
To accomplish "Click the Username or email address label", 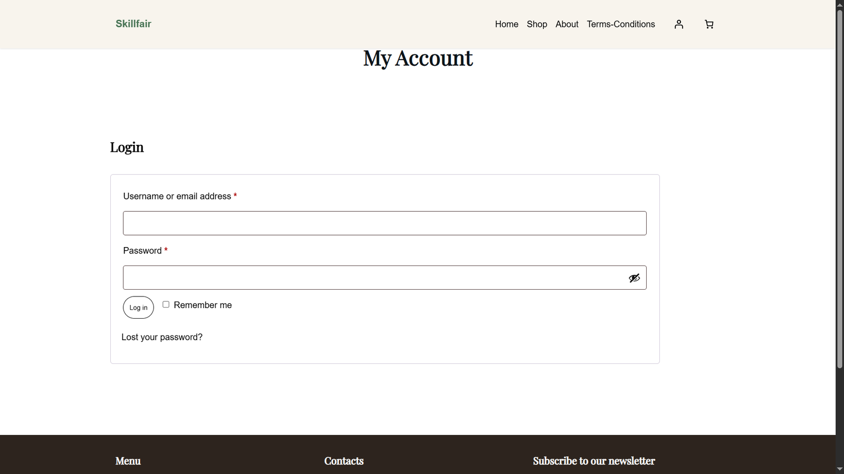I will pyautogui.click(x=177, y=196).
